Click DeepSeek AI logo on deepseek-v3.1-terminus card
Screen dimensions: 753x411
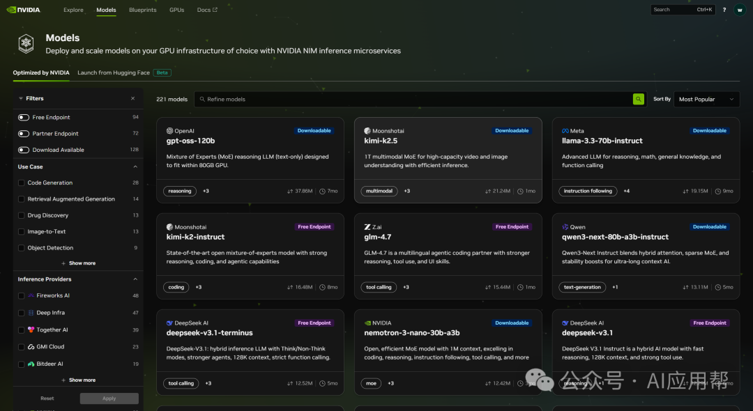pos(169,323)
